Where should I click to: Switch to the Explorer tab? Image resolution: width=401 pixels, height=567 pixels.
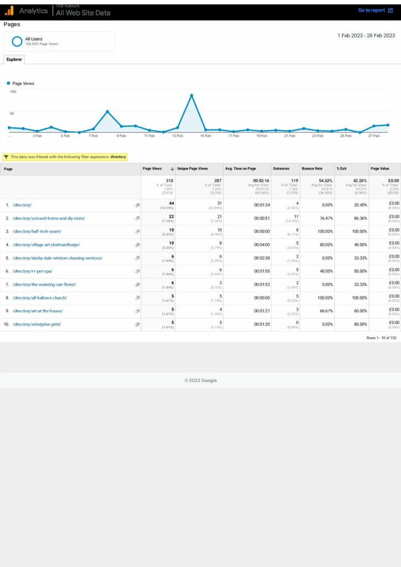click(14, 59)
